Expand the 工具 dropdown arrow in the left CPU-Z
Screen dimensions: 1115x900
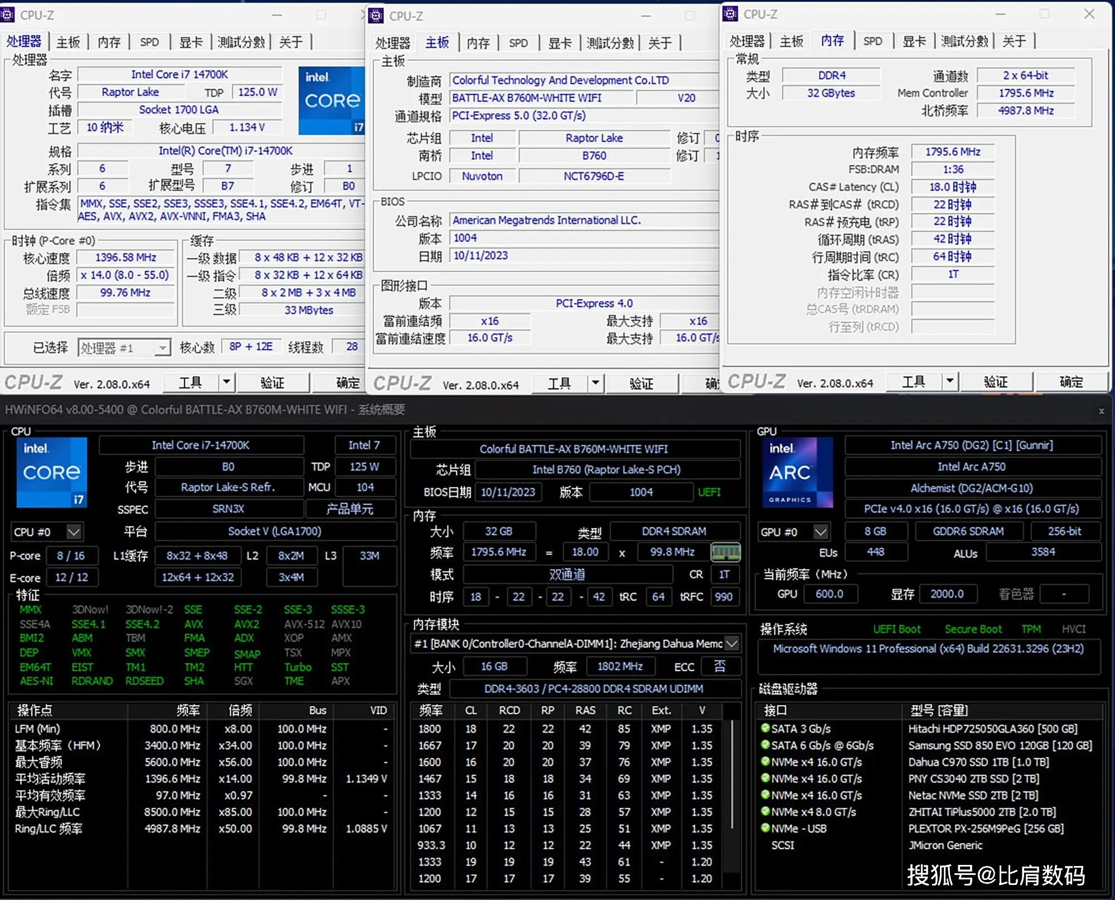coord(226,382)
